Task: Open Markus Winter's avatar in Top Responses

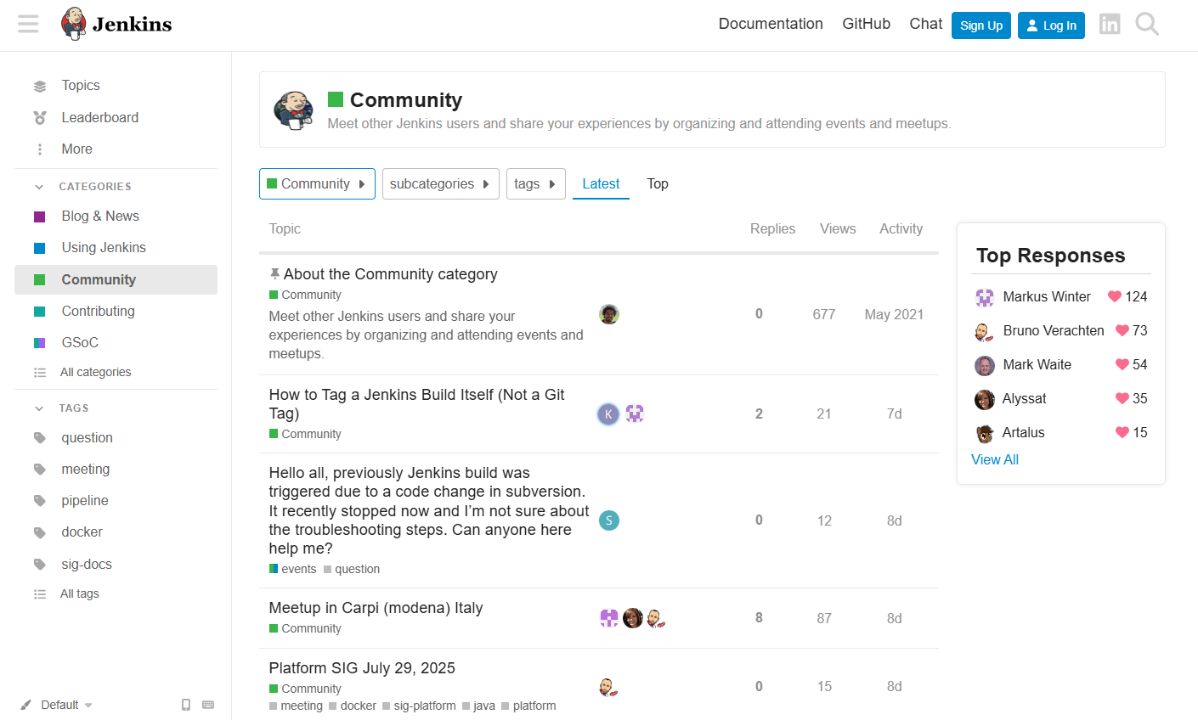Action: (x=985, y=297)
